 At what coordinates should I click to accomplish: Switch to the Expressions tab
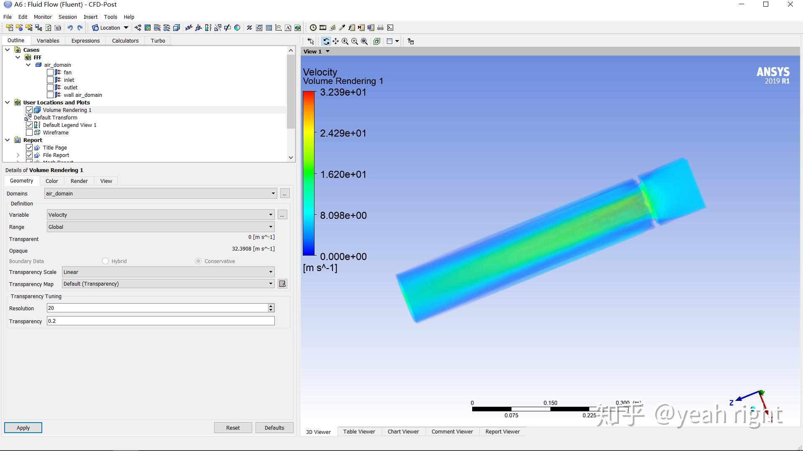85,41
